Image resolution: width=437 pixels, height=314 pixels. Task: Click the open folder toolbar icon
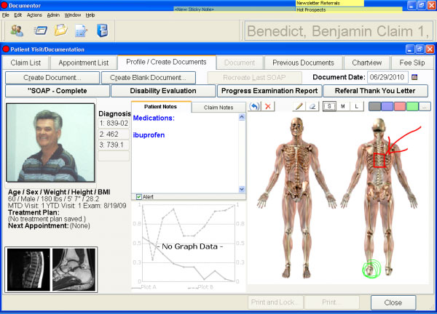(x=60, y=30)
